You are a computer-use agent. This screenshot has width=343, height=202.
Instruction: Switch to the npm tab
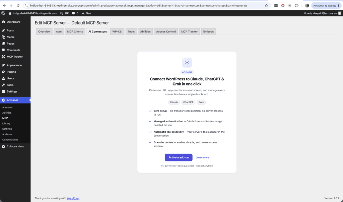tap(59, 31)
